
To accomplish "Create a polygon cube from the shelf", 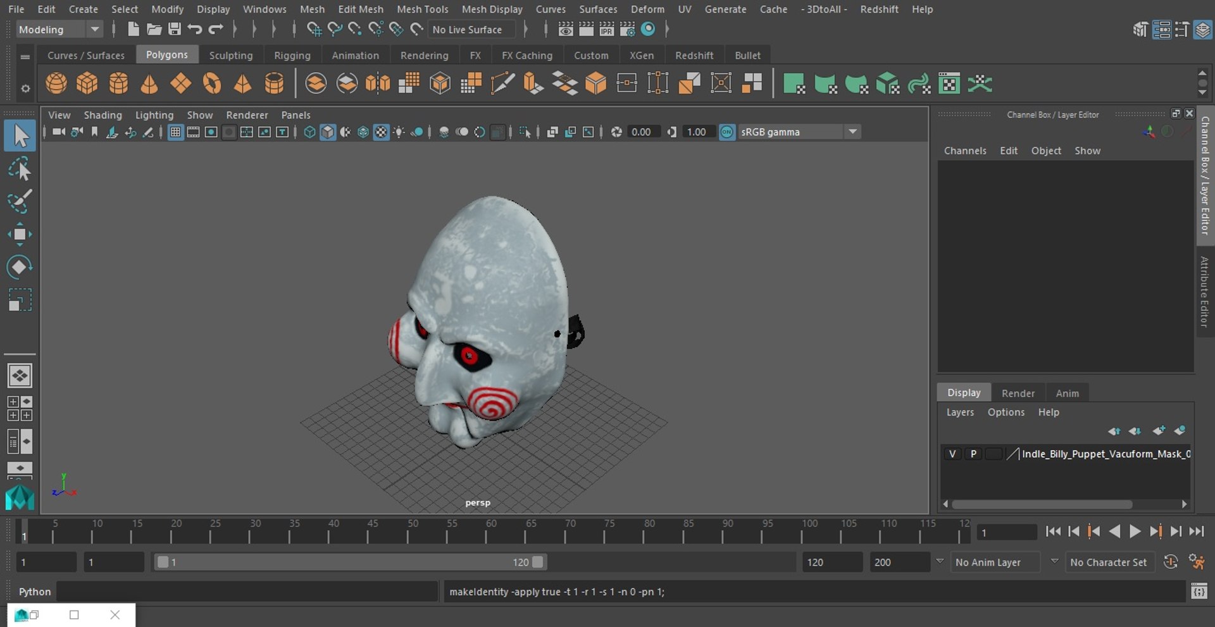I will (x=87, y=84).
